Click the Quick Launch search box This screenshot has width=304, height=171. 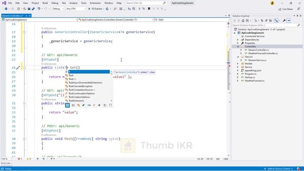pos(145,3)
